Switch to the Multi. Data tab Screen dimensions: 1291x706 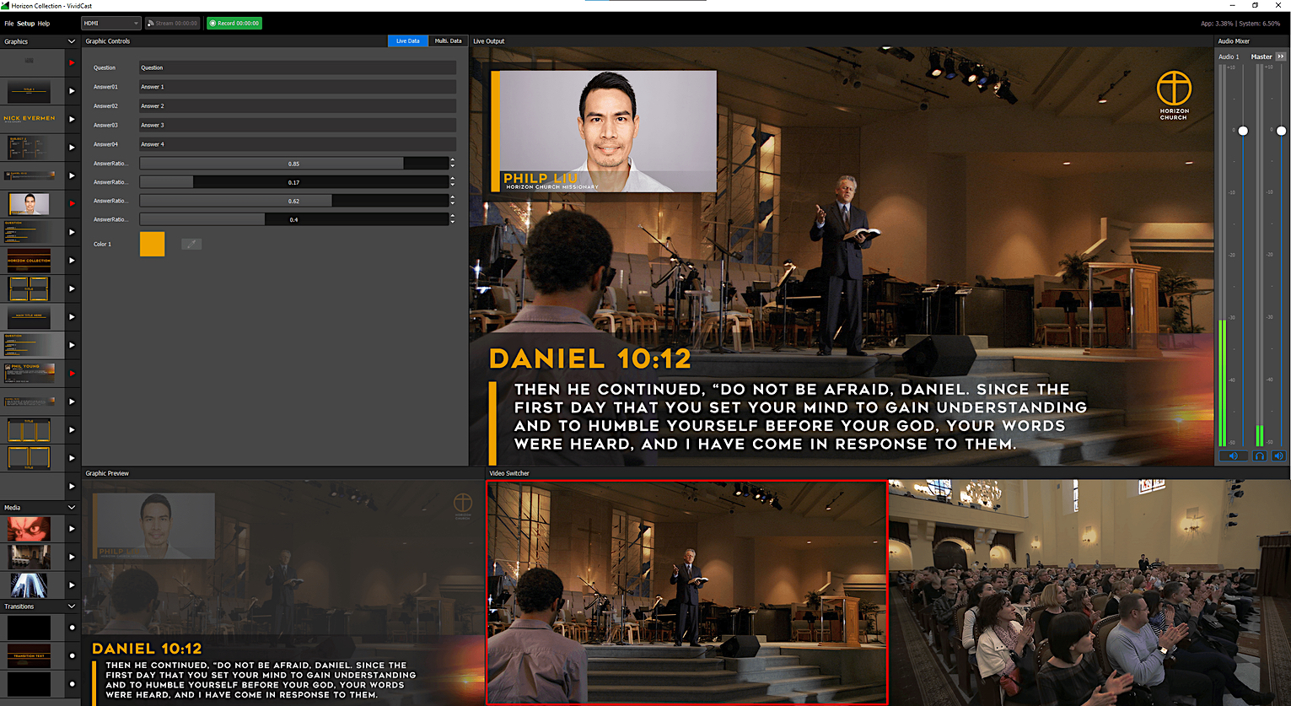(x=448, y=40)
